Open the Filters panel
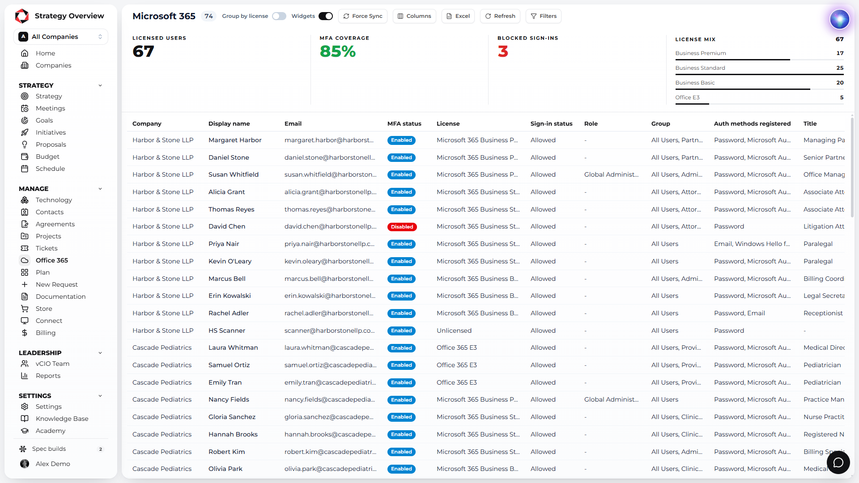 (x=544, y=16)
